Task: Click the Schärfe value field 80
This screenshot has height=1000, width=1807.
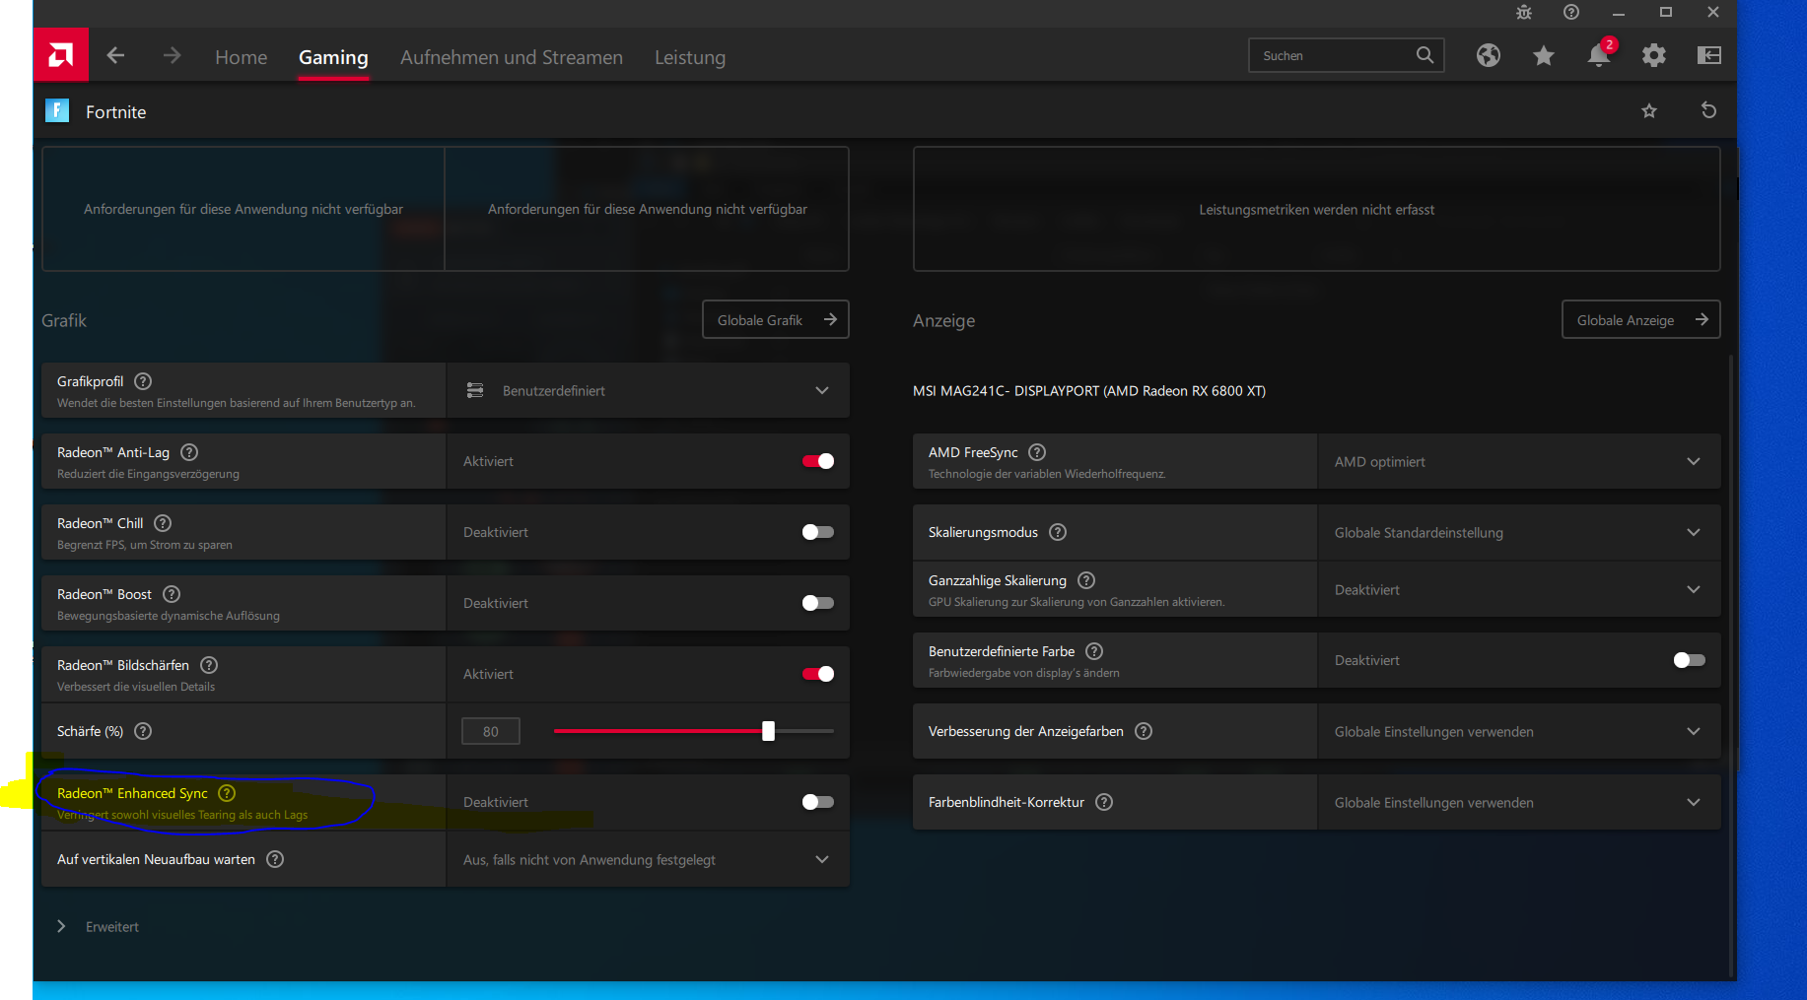Action: (491, 731)
